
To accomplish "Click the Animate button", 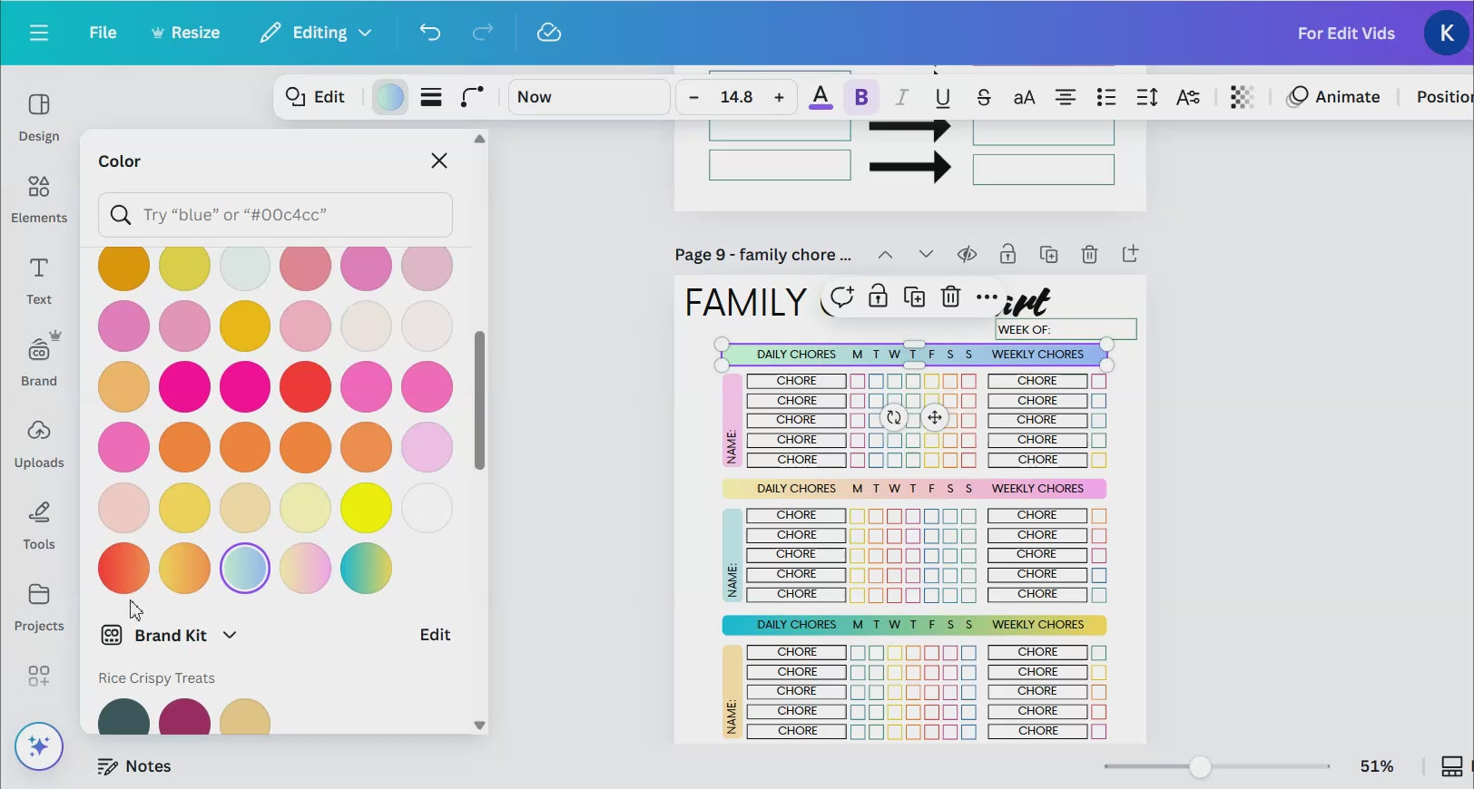I will point(1333,97).
